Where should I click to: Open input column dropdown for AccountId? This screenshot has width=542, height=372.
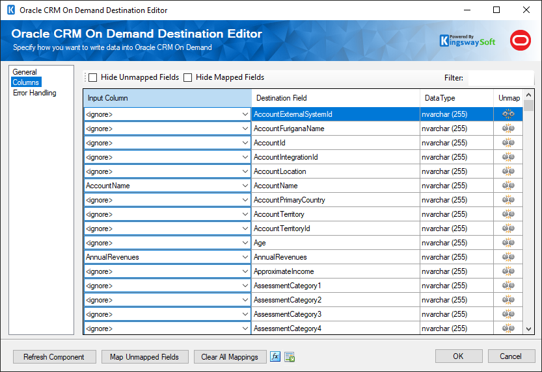point(245,143)
